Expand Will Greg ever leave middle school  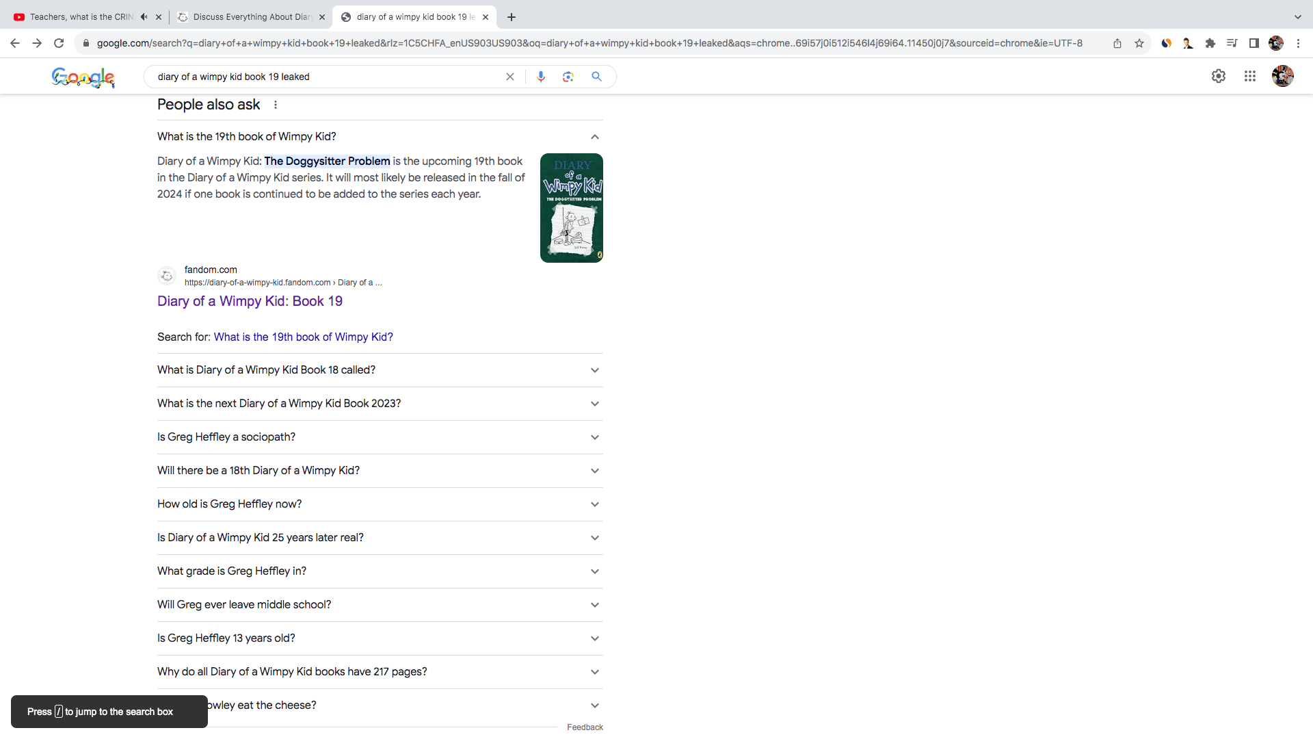coord(380,605)
